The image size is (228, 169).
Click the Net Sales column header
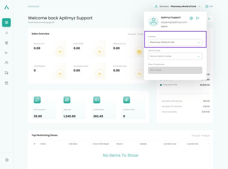coord(73,144)
